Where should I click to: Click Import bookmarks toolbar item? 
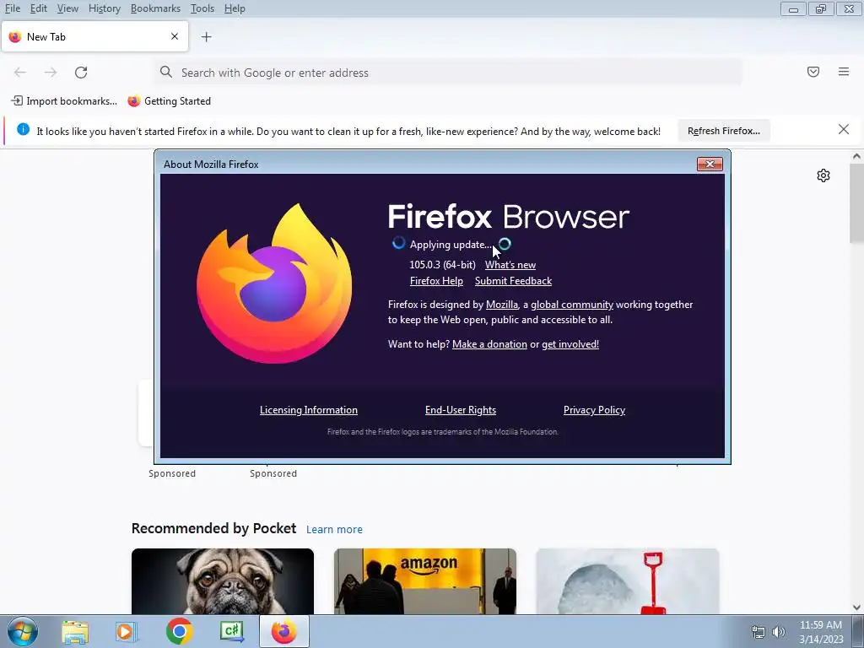coord(64,101)
